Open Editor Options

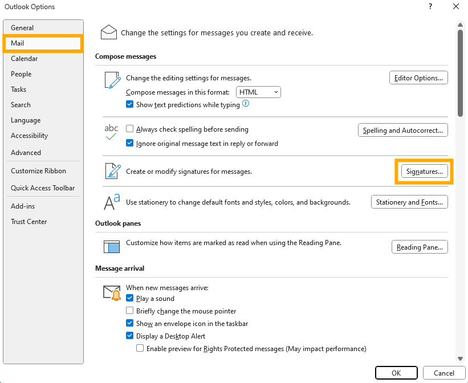[418, 78]
